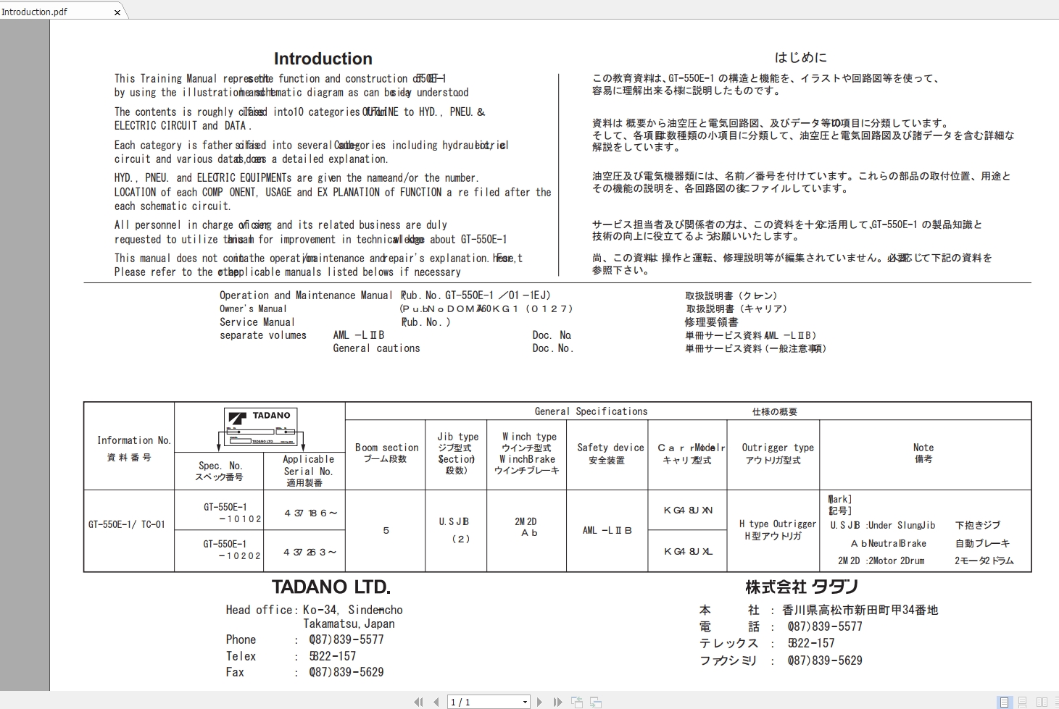
Task: Switch to single page layout
Action: [x=1004, y=702]
